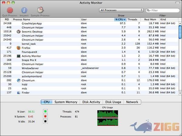This screenshot has height=136, width=182.
Task: Click the scrollbar up arrow
Action: tap(180, 23)
